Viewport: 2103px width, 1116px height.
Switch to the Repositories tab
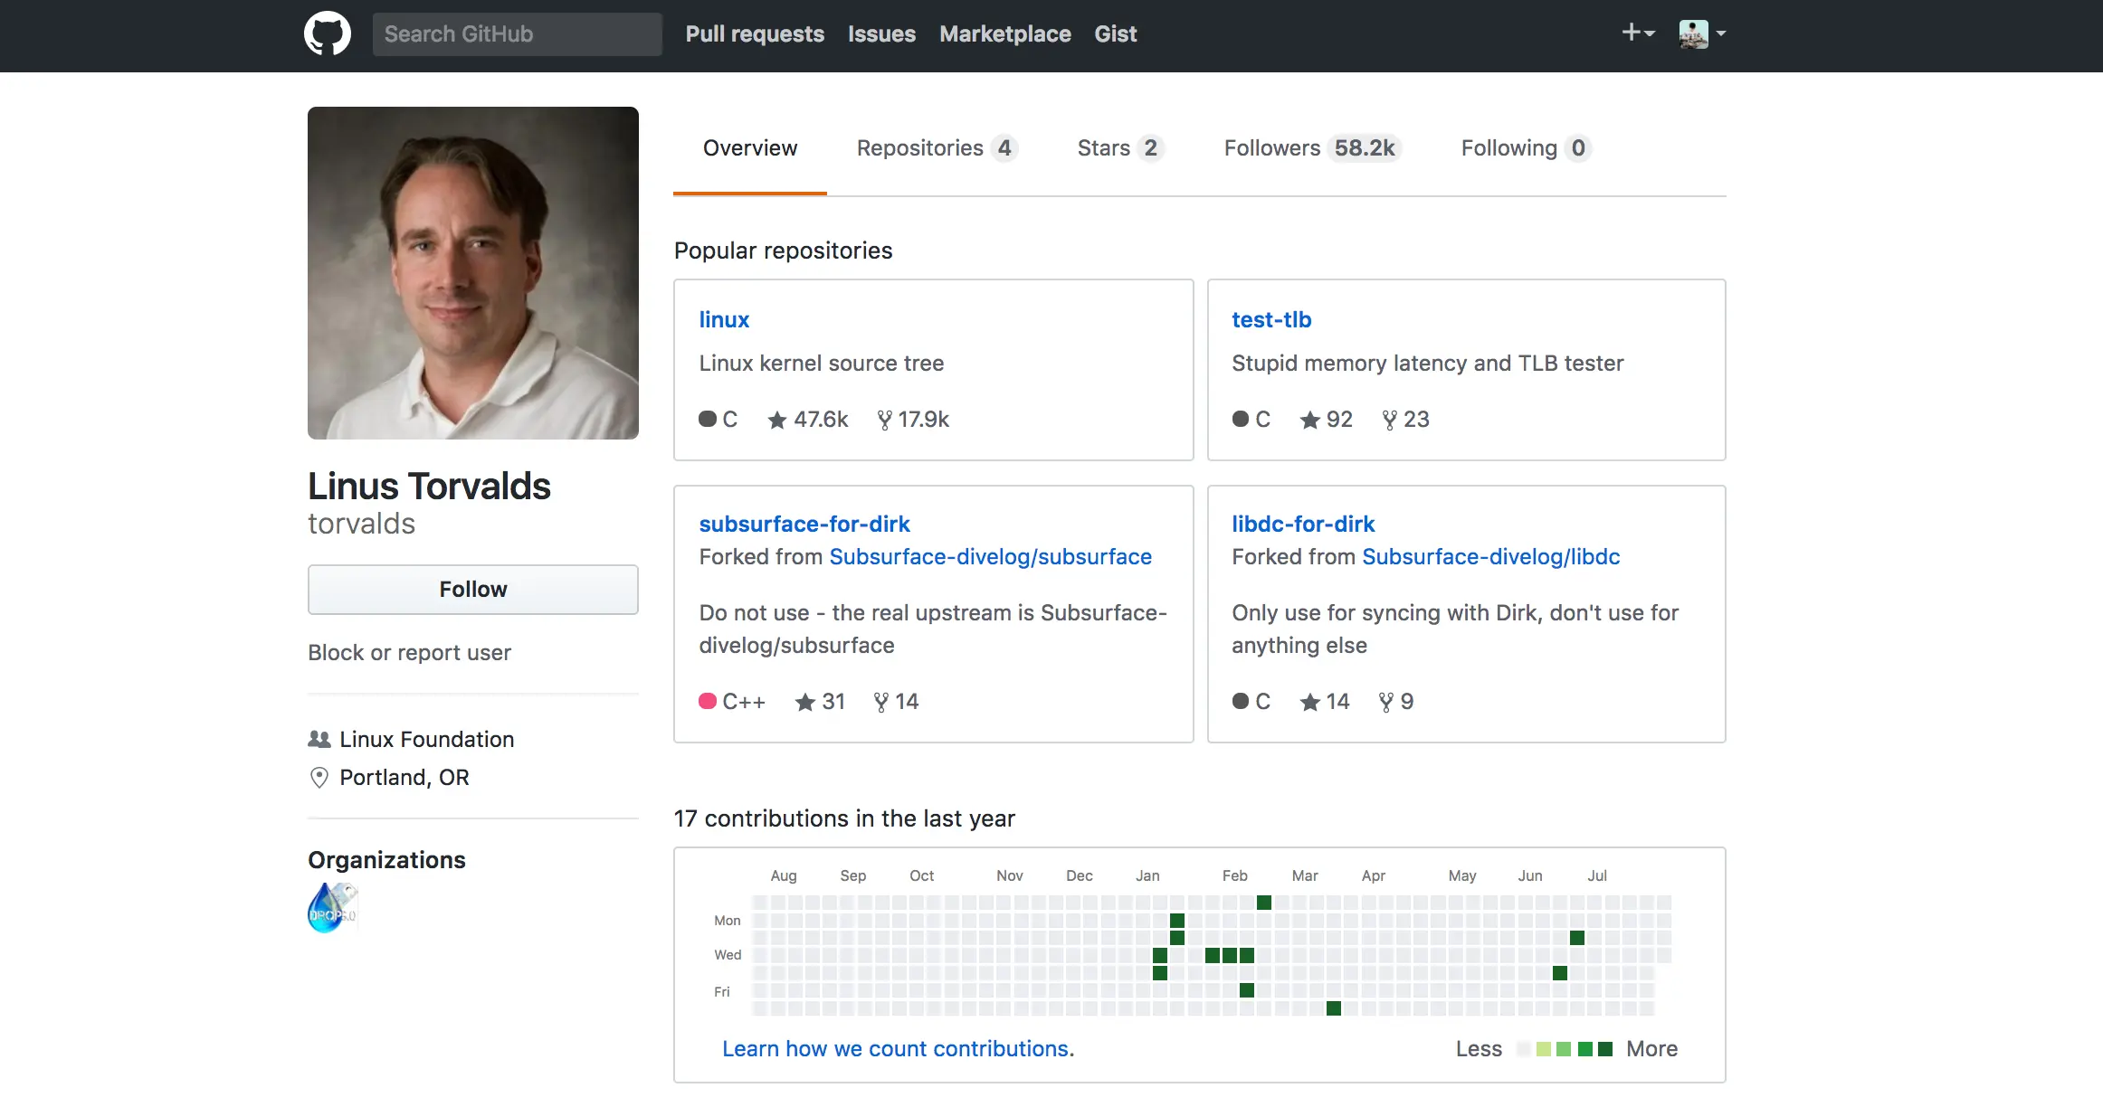(x=936, y=148)
